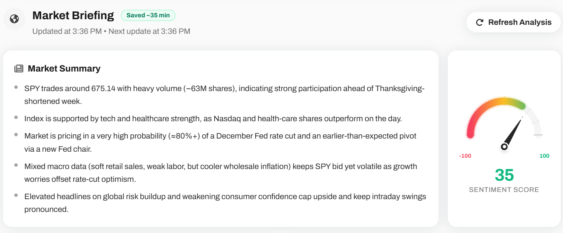Viewport: 563px width, 233px height.
Task: Click the Market Summary heading
Action: pos(64,69)
